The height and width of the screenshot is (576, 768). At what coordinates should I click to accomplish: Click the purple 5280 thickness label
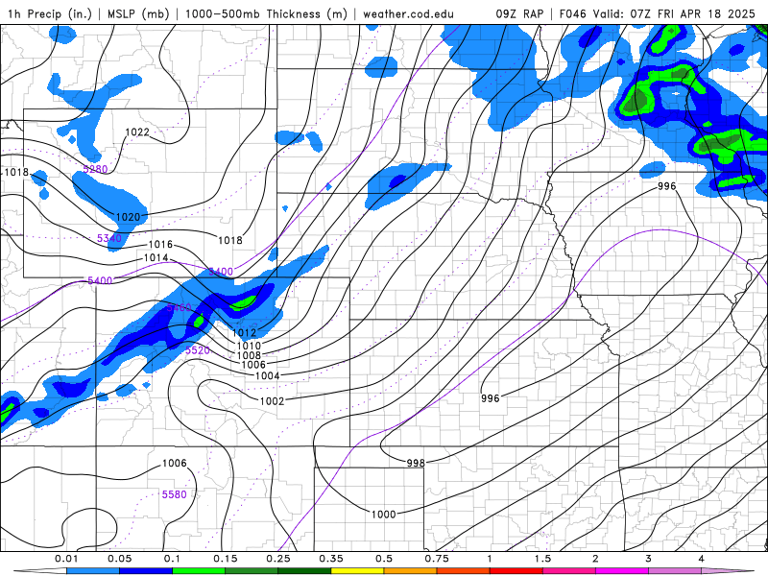click(95, 169)
